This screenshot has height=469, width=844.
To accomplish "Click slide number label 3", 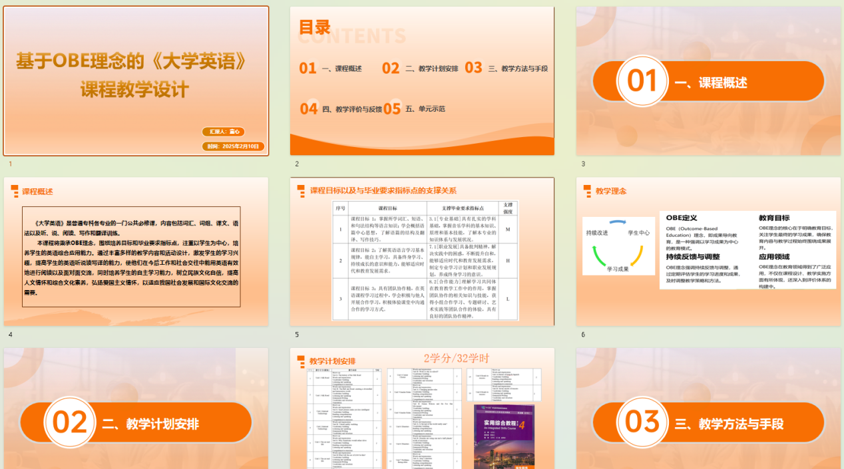I will (x=583, y=164).
